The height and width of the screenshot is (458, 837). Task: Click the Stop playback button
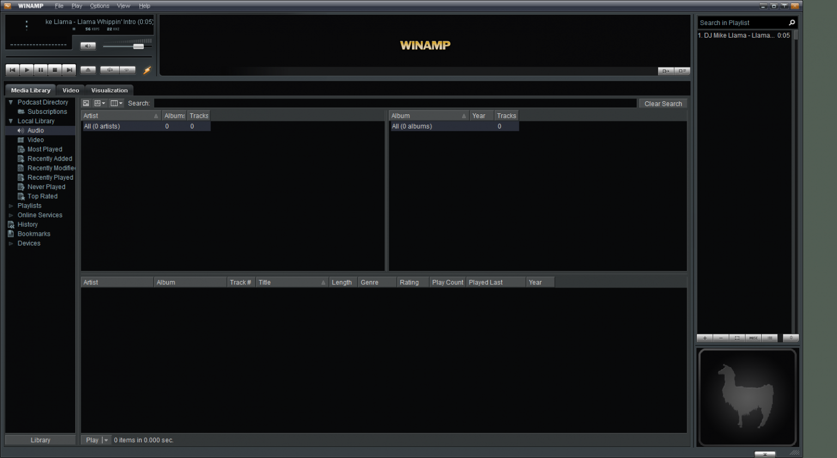[x=54, y=70]
